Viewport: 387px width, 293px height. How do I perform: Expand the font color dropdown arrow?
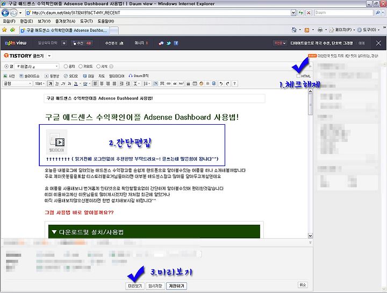[x=80, y=84]
